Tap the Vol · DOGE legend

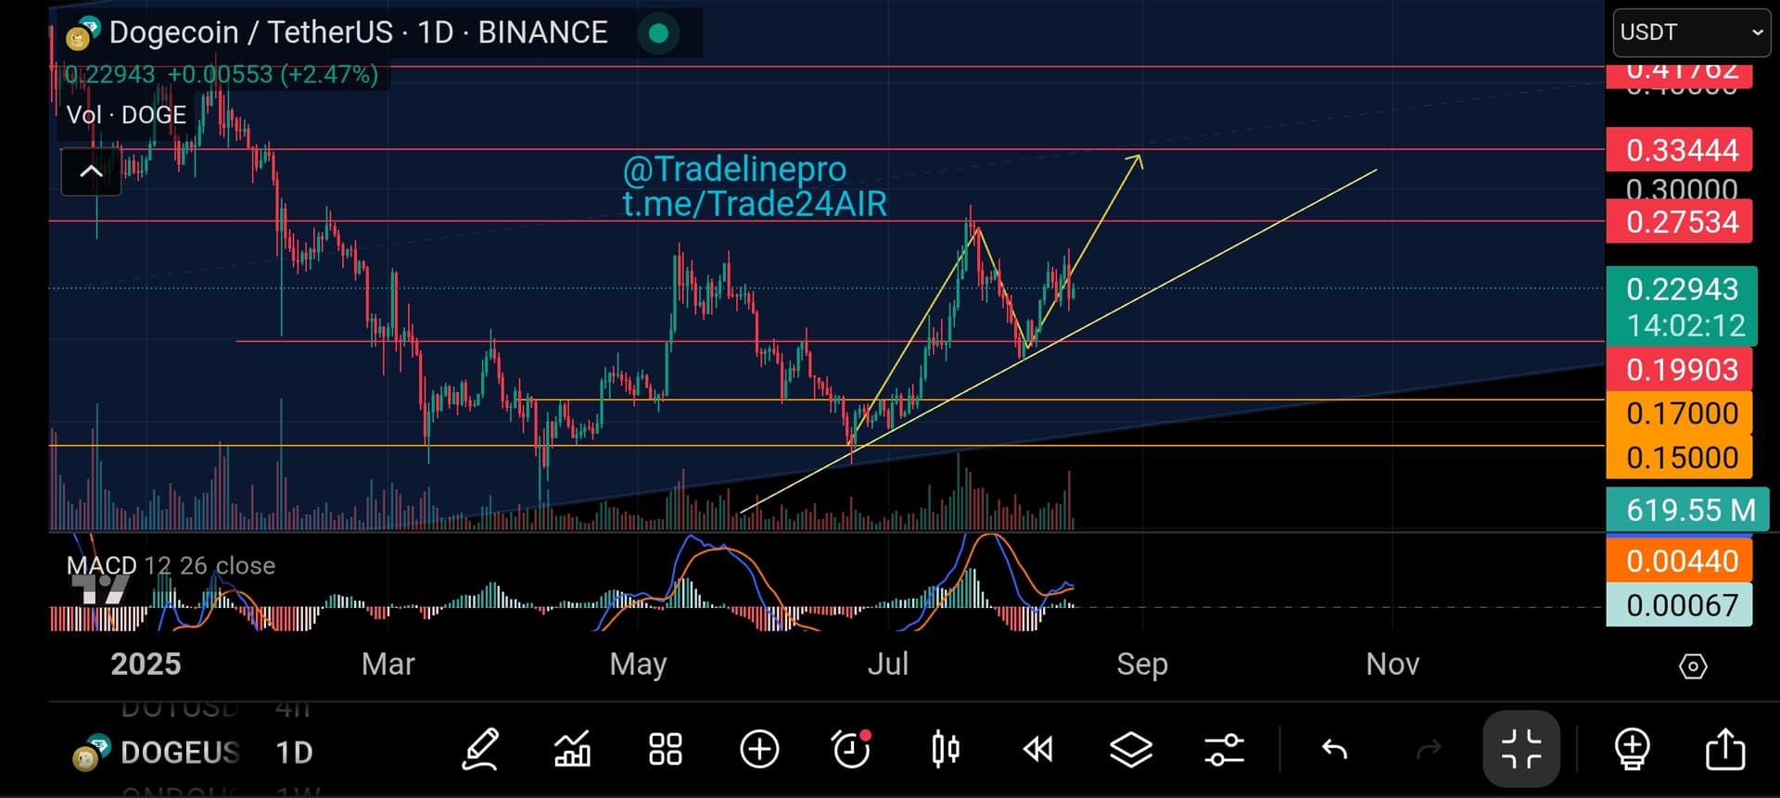pos(126,115)
